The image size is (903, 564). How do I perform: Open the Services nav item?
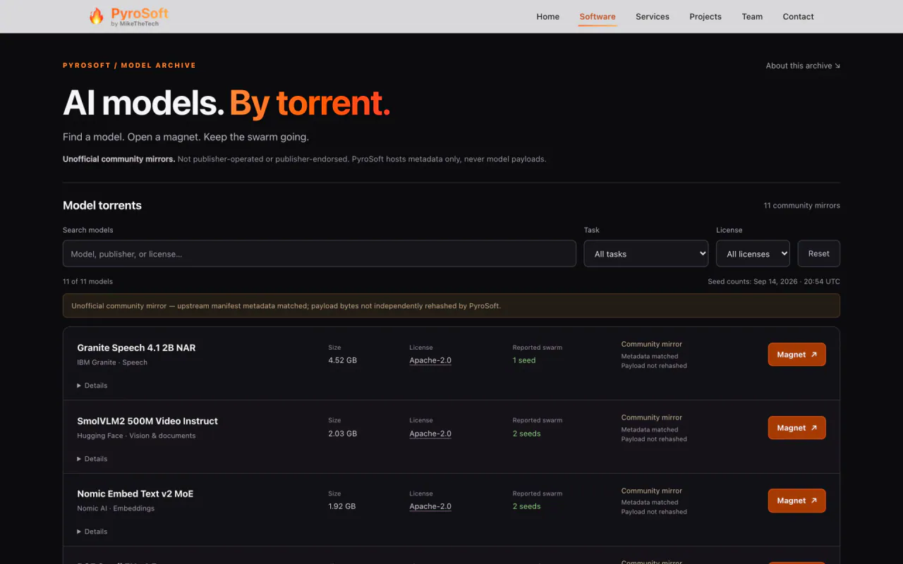pos(653,17)
